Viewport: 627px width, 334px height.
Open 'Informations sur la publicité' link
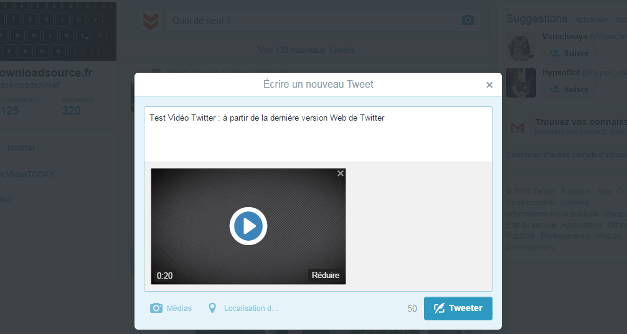[553, 214]
